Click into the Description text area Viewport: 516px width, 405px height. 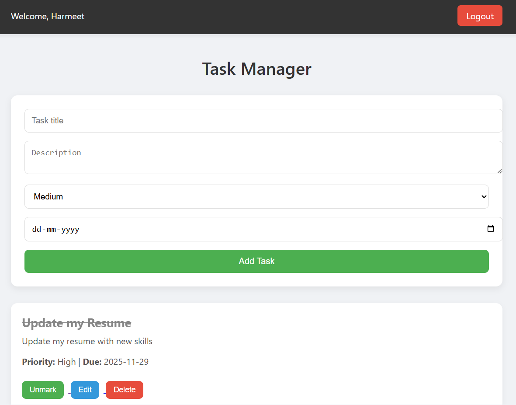262,157
